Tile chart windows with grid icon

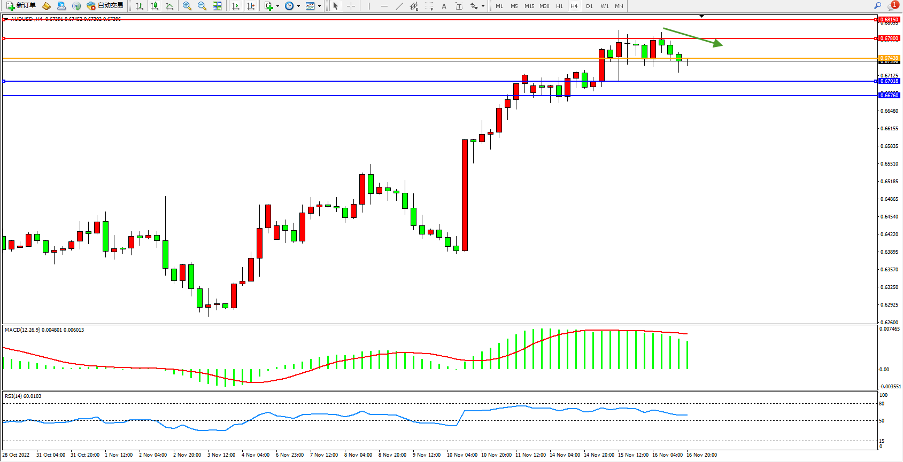coord(217,6)
